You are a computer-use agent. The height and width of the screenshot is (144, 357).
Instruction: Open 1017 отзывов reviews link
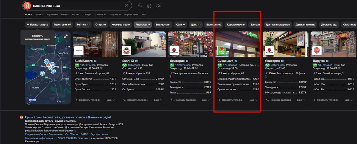coord(88,65)
